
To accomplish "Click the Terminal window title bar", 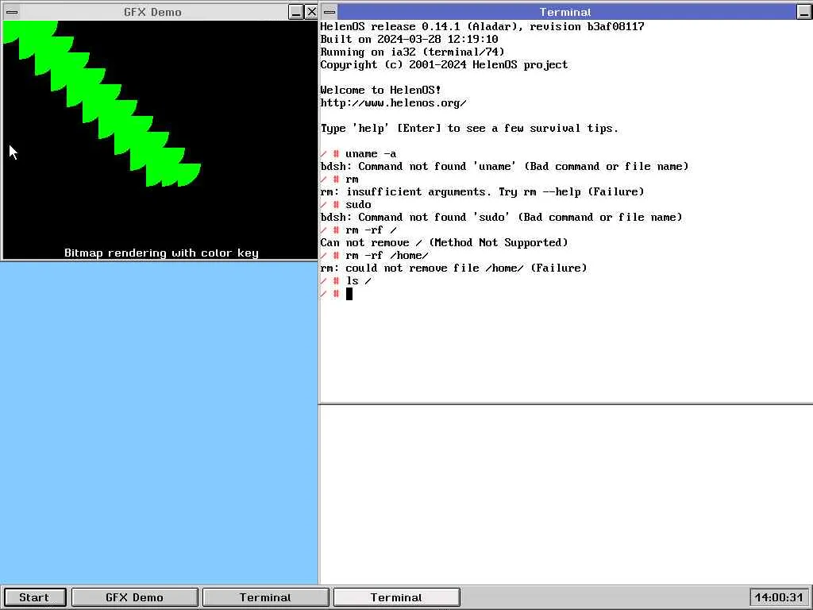I will pyautogui.click(x=565, y=12).
